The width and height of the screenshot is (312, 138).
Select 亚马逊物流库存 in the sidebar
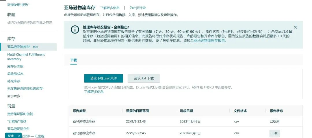[18, 46]
